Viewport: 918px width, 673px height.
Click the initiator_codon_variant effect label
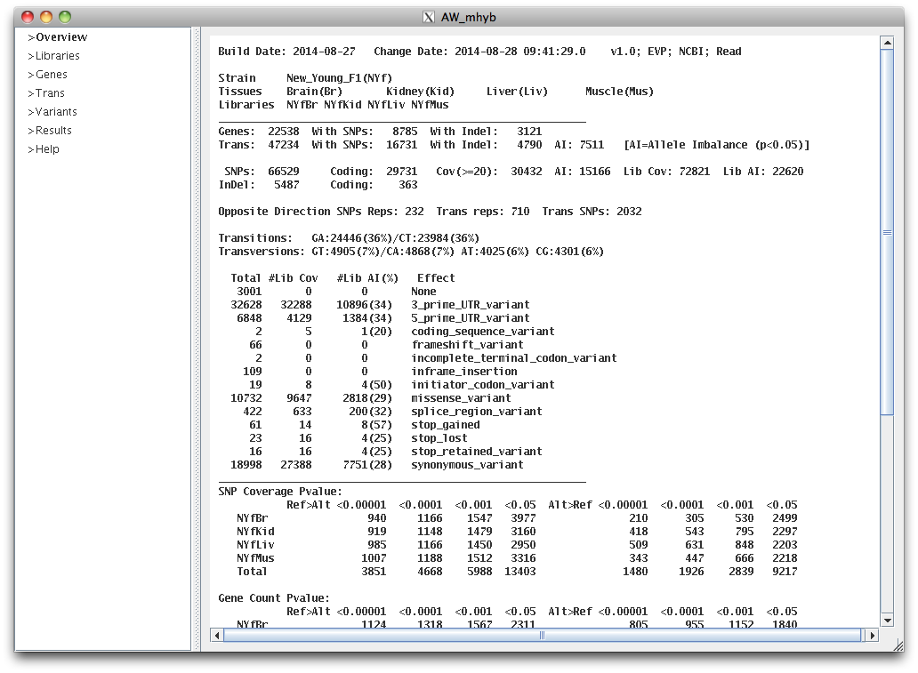(482, 385)
